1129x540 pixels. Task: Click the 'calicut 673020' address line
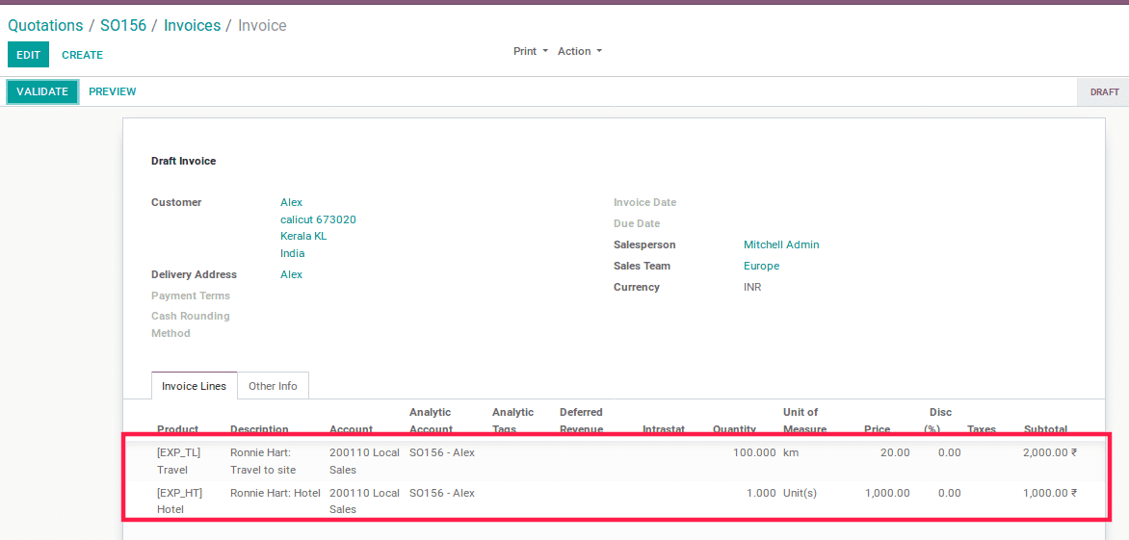[x=318, y=219]
